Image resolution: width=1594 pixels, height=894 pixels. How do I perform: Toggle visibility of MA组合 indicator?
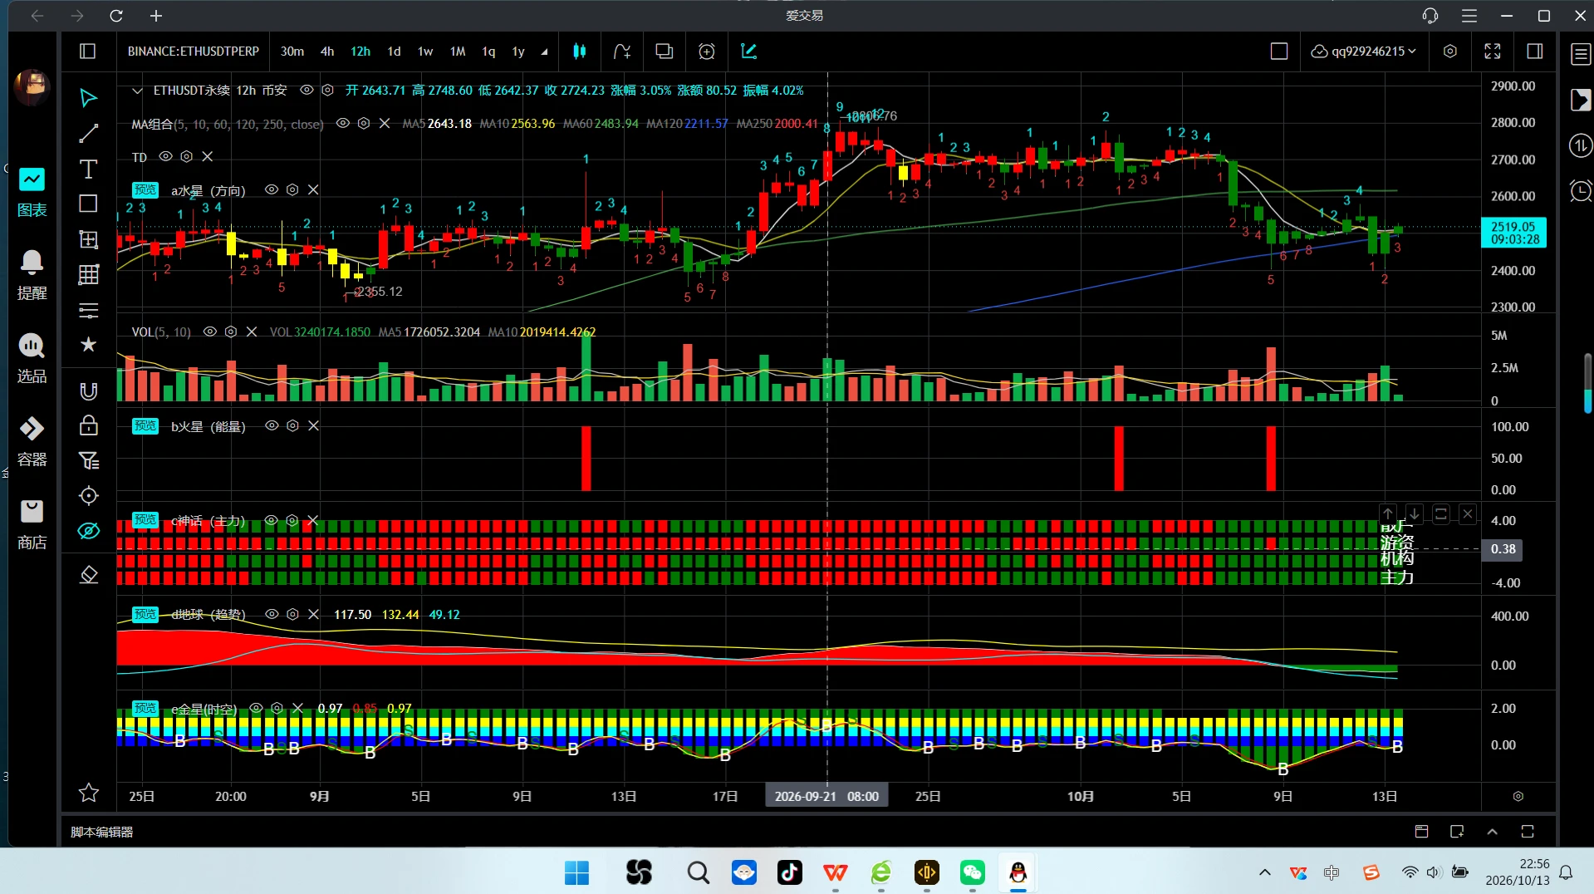click(342, 124)
